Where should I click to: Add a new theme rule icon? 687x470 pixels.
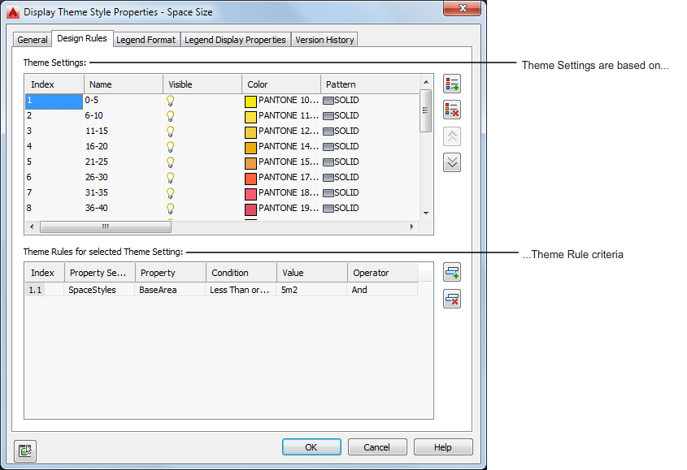tap(452, 272)
